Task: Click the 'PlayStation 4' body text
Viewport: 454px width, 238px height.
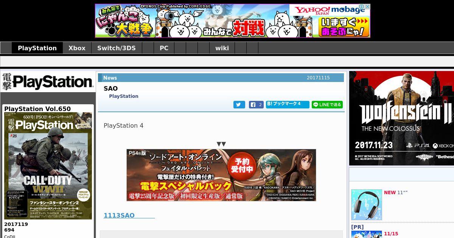Action: 124,125
